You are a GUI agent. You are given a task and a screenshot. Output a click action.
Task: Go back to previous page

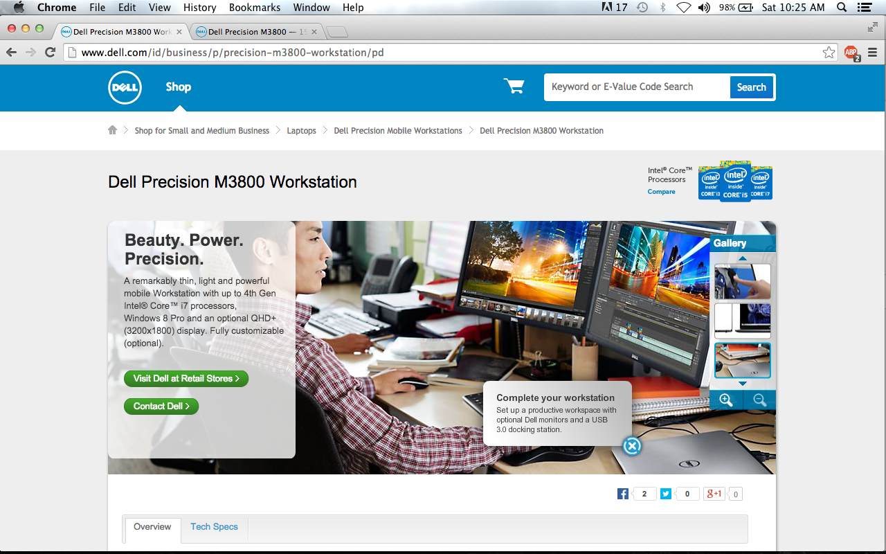click(x=12, y=53)
